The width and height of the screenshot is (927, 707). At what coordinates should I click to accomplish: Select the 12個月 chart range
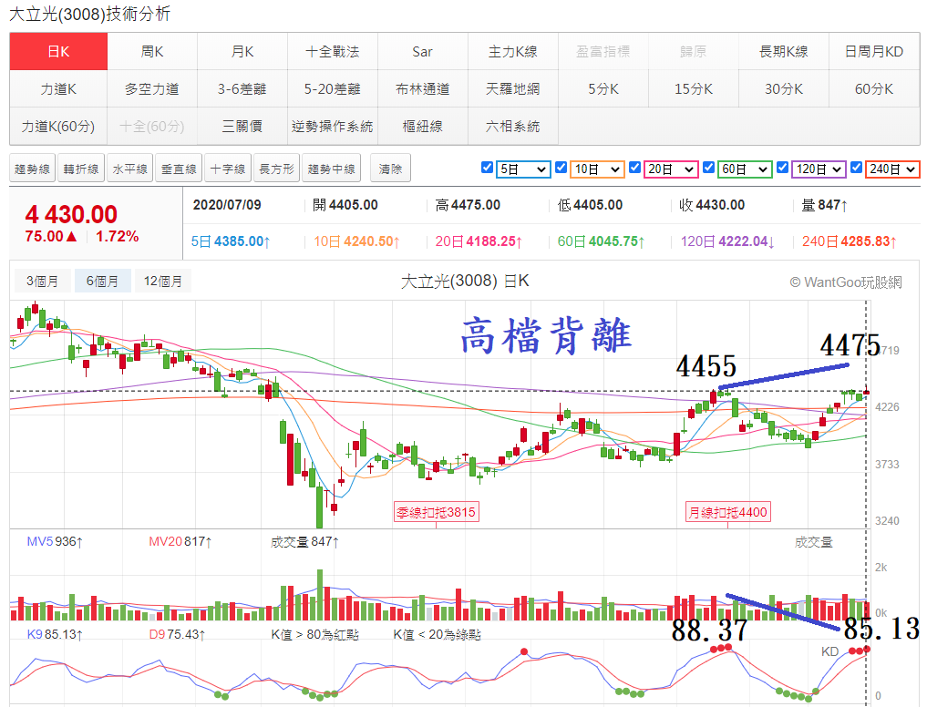tap(163, 281)
